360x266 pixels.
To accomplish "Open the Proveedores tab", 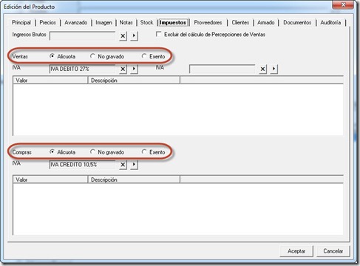I will tap(208, 22).
